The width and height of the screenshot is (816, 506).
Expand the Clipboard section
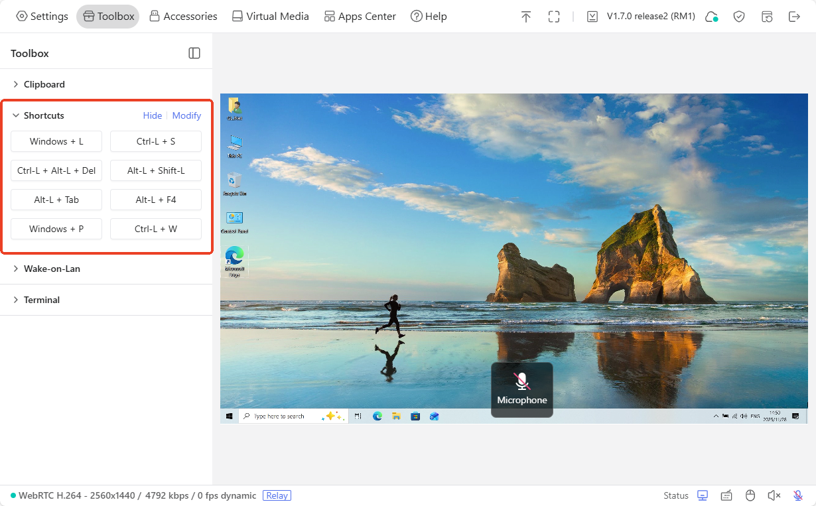coord(44,84)
